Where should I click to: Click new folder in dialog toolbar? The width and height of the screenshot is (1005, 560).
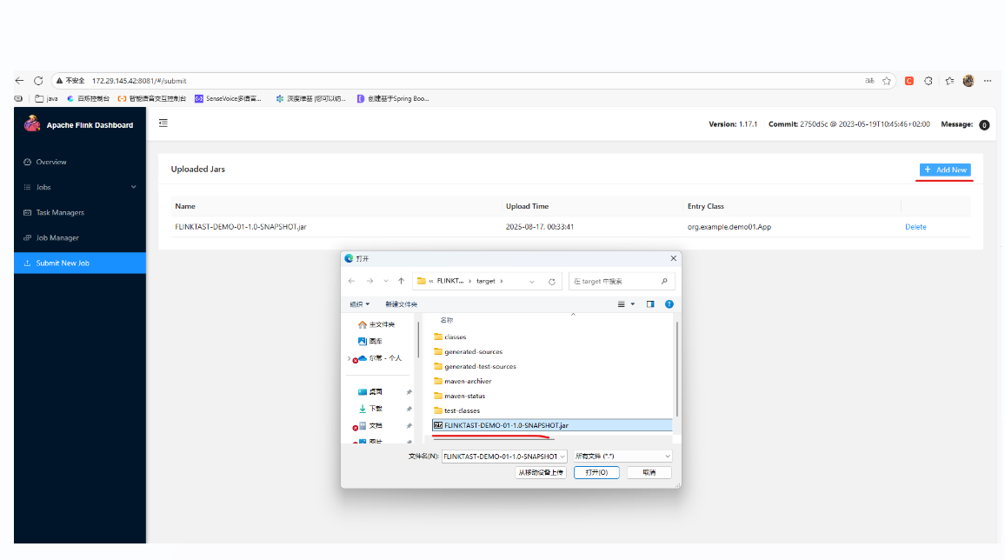(401, 304)
